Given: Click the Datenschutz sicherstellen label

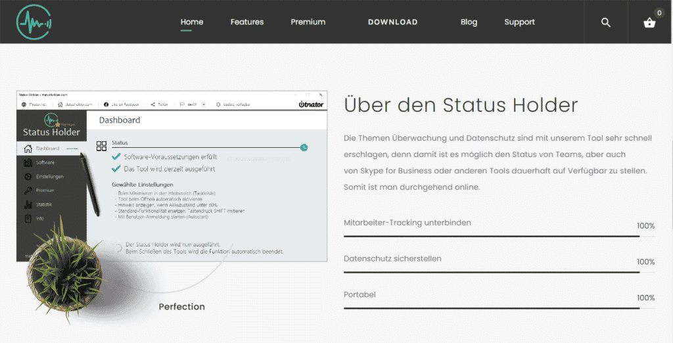Looking at the screenshot, I should click(392, 258).
